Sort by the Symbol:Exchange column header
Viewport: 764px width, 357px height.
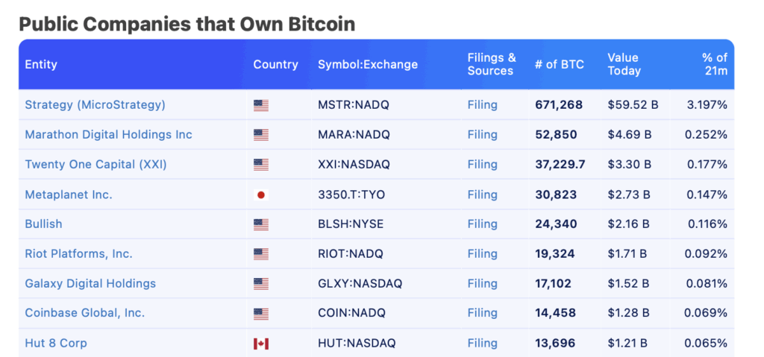pos(368,64)
